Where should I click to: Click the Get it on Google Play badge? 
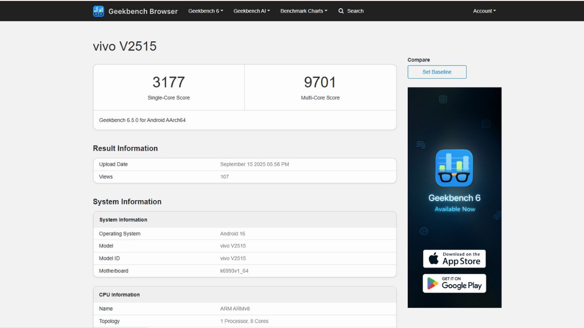(454, 283)
